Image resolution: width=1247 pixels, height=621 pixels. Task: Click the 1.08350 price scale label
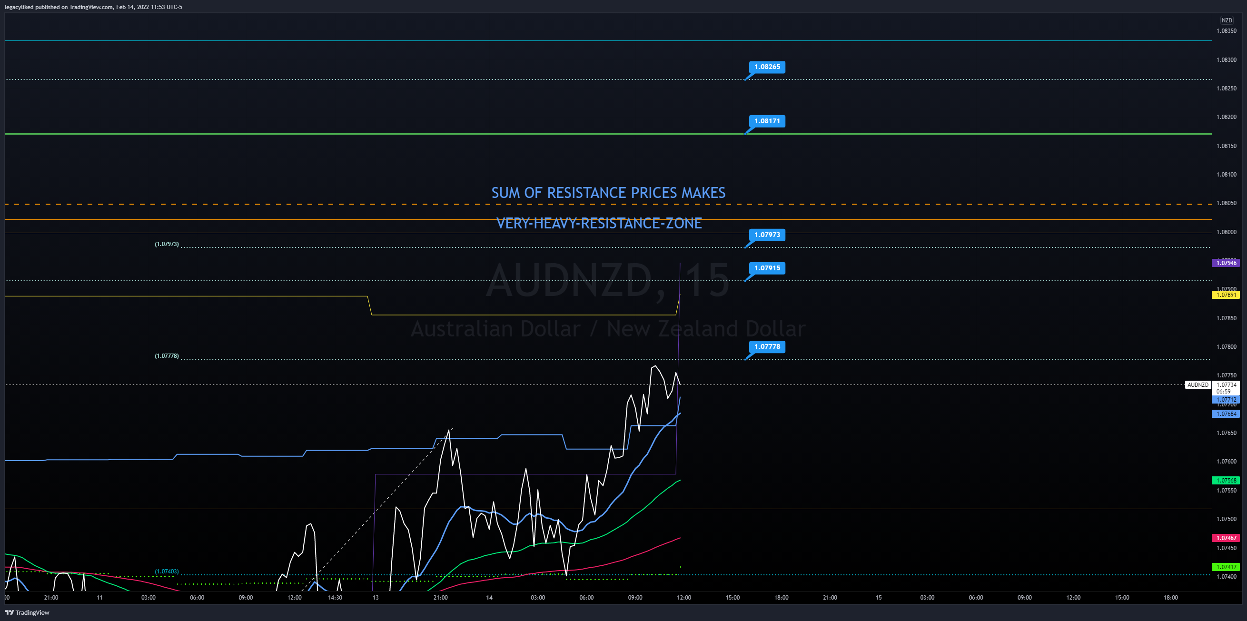tap(1226, 31)
